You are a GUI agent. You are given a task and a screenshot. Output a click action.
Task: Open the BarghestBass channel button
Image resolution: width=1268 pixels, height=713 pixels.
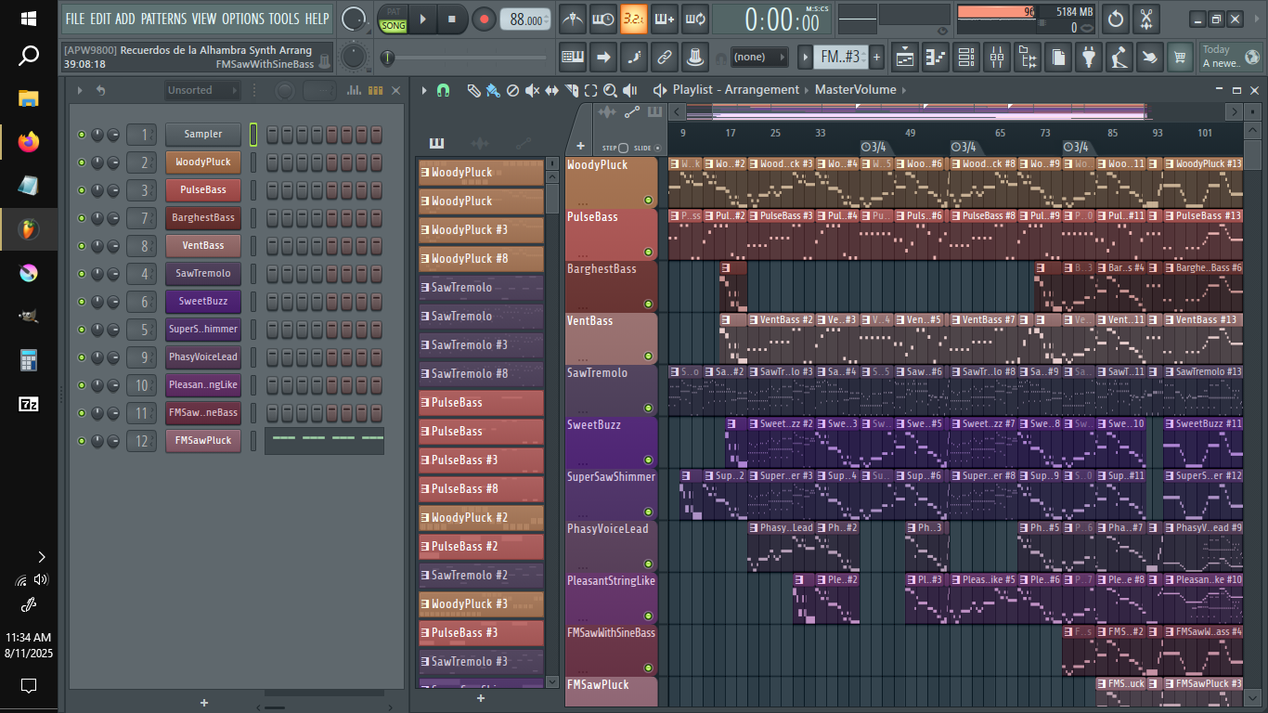(x=203, y=218)
